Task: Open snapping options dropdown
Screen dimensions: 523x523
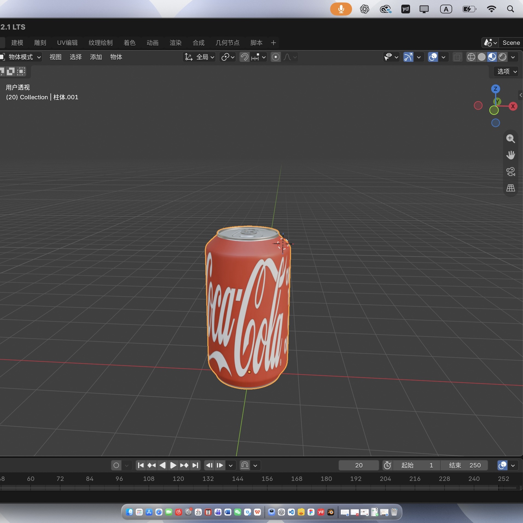Action: tap(258, 57)
